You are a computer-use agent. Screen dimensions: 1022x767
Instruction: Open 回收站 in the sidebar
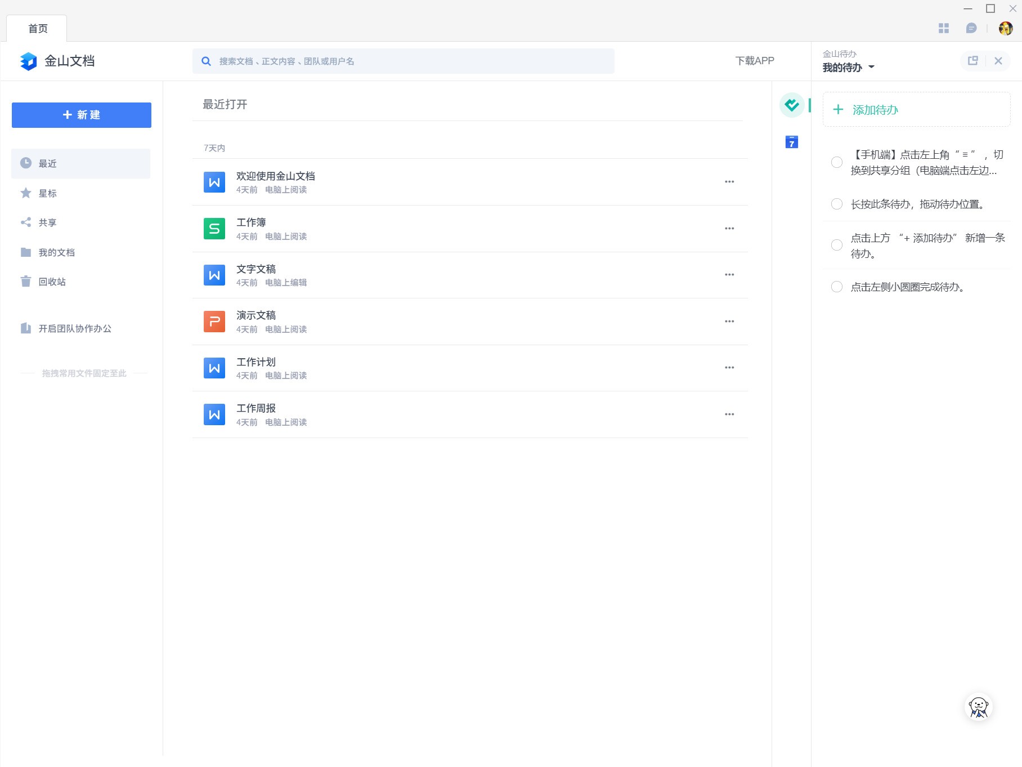coord(81,282)
